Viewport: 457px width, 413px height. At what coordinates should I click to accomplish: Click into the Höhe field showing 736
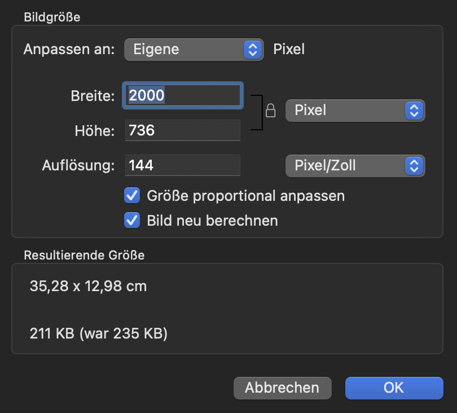(183, 130)
